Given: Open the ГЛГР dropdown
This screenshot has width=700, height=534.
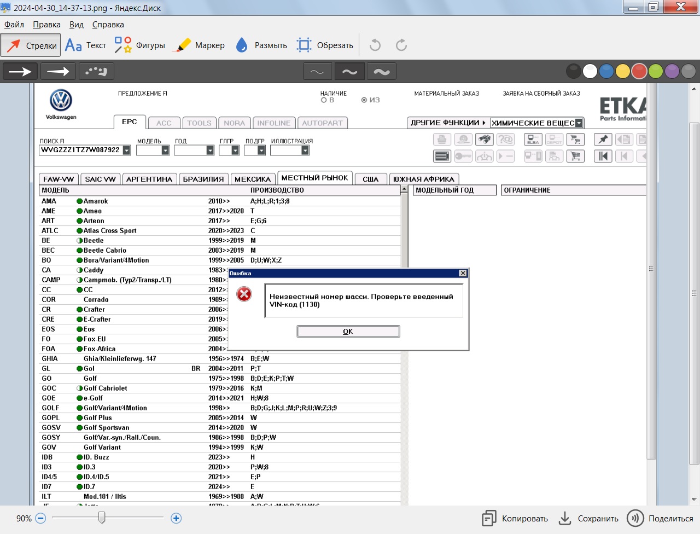Looking at the screenshot, I should pyautogui.click(x=235, y=150).
